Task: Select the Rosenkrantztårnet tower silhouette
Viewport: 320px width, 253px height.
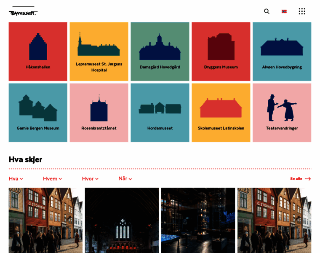Action: pyautogui.click(x=99, y=108)
